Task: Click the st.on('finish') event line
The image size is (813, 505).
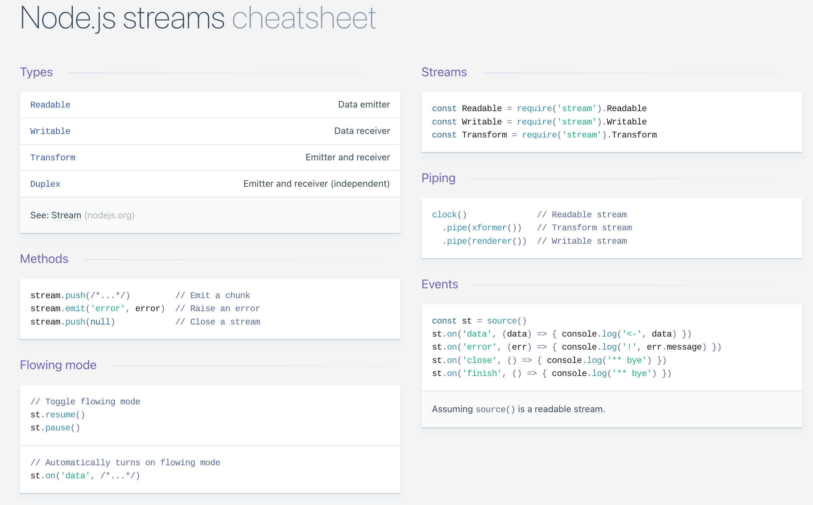Action: (551, 373)
